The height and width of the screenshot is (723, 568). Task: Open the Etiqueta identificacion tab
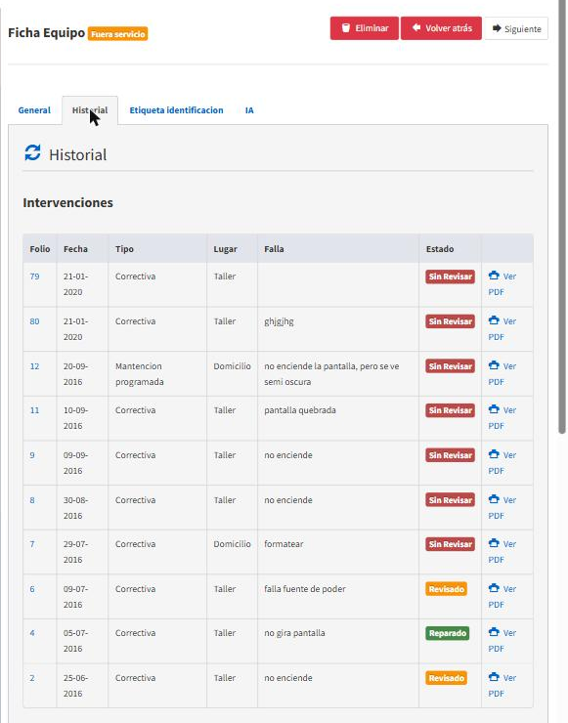coord(176,110)
